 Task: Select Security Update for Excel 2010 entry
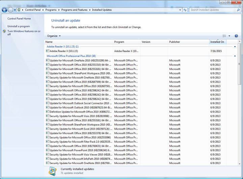(78, 129)
